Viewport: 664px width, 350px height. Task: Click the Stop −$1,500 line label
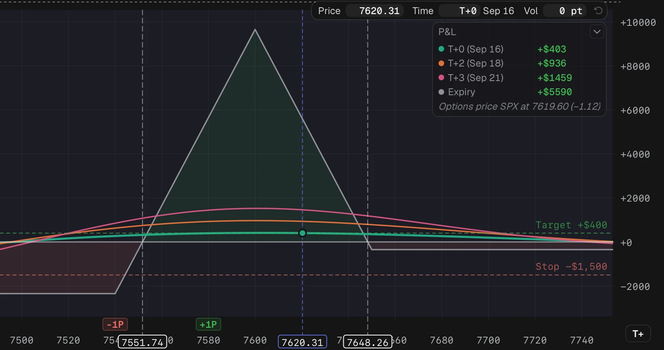[x=571, y=267]
